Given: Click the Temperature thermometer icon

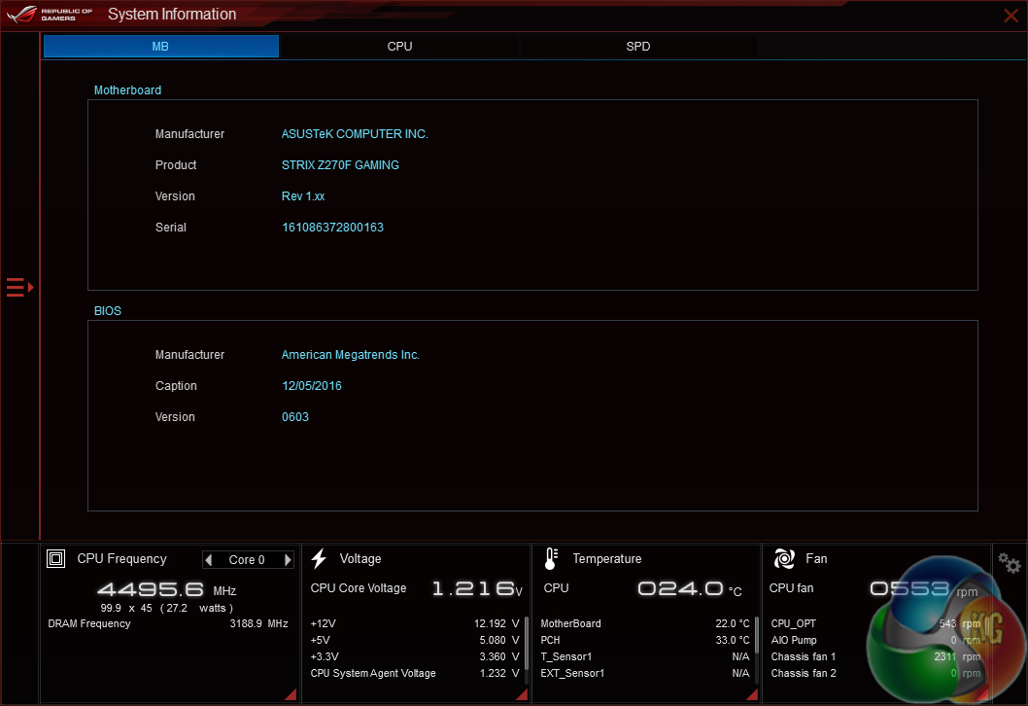Looking at the screenshot, I should pyautogui.click(x=551, y=559).
